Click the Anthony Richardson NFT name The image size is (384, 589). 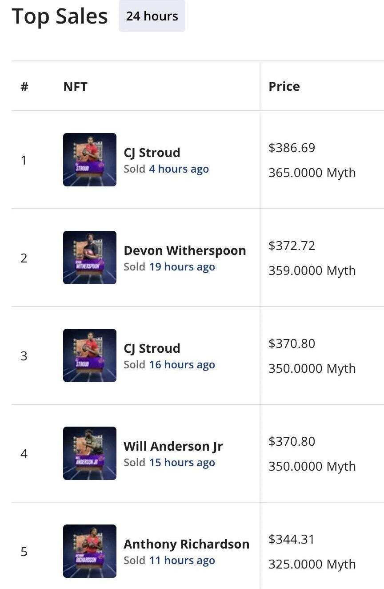(186, 544)
